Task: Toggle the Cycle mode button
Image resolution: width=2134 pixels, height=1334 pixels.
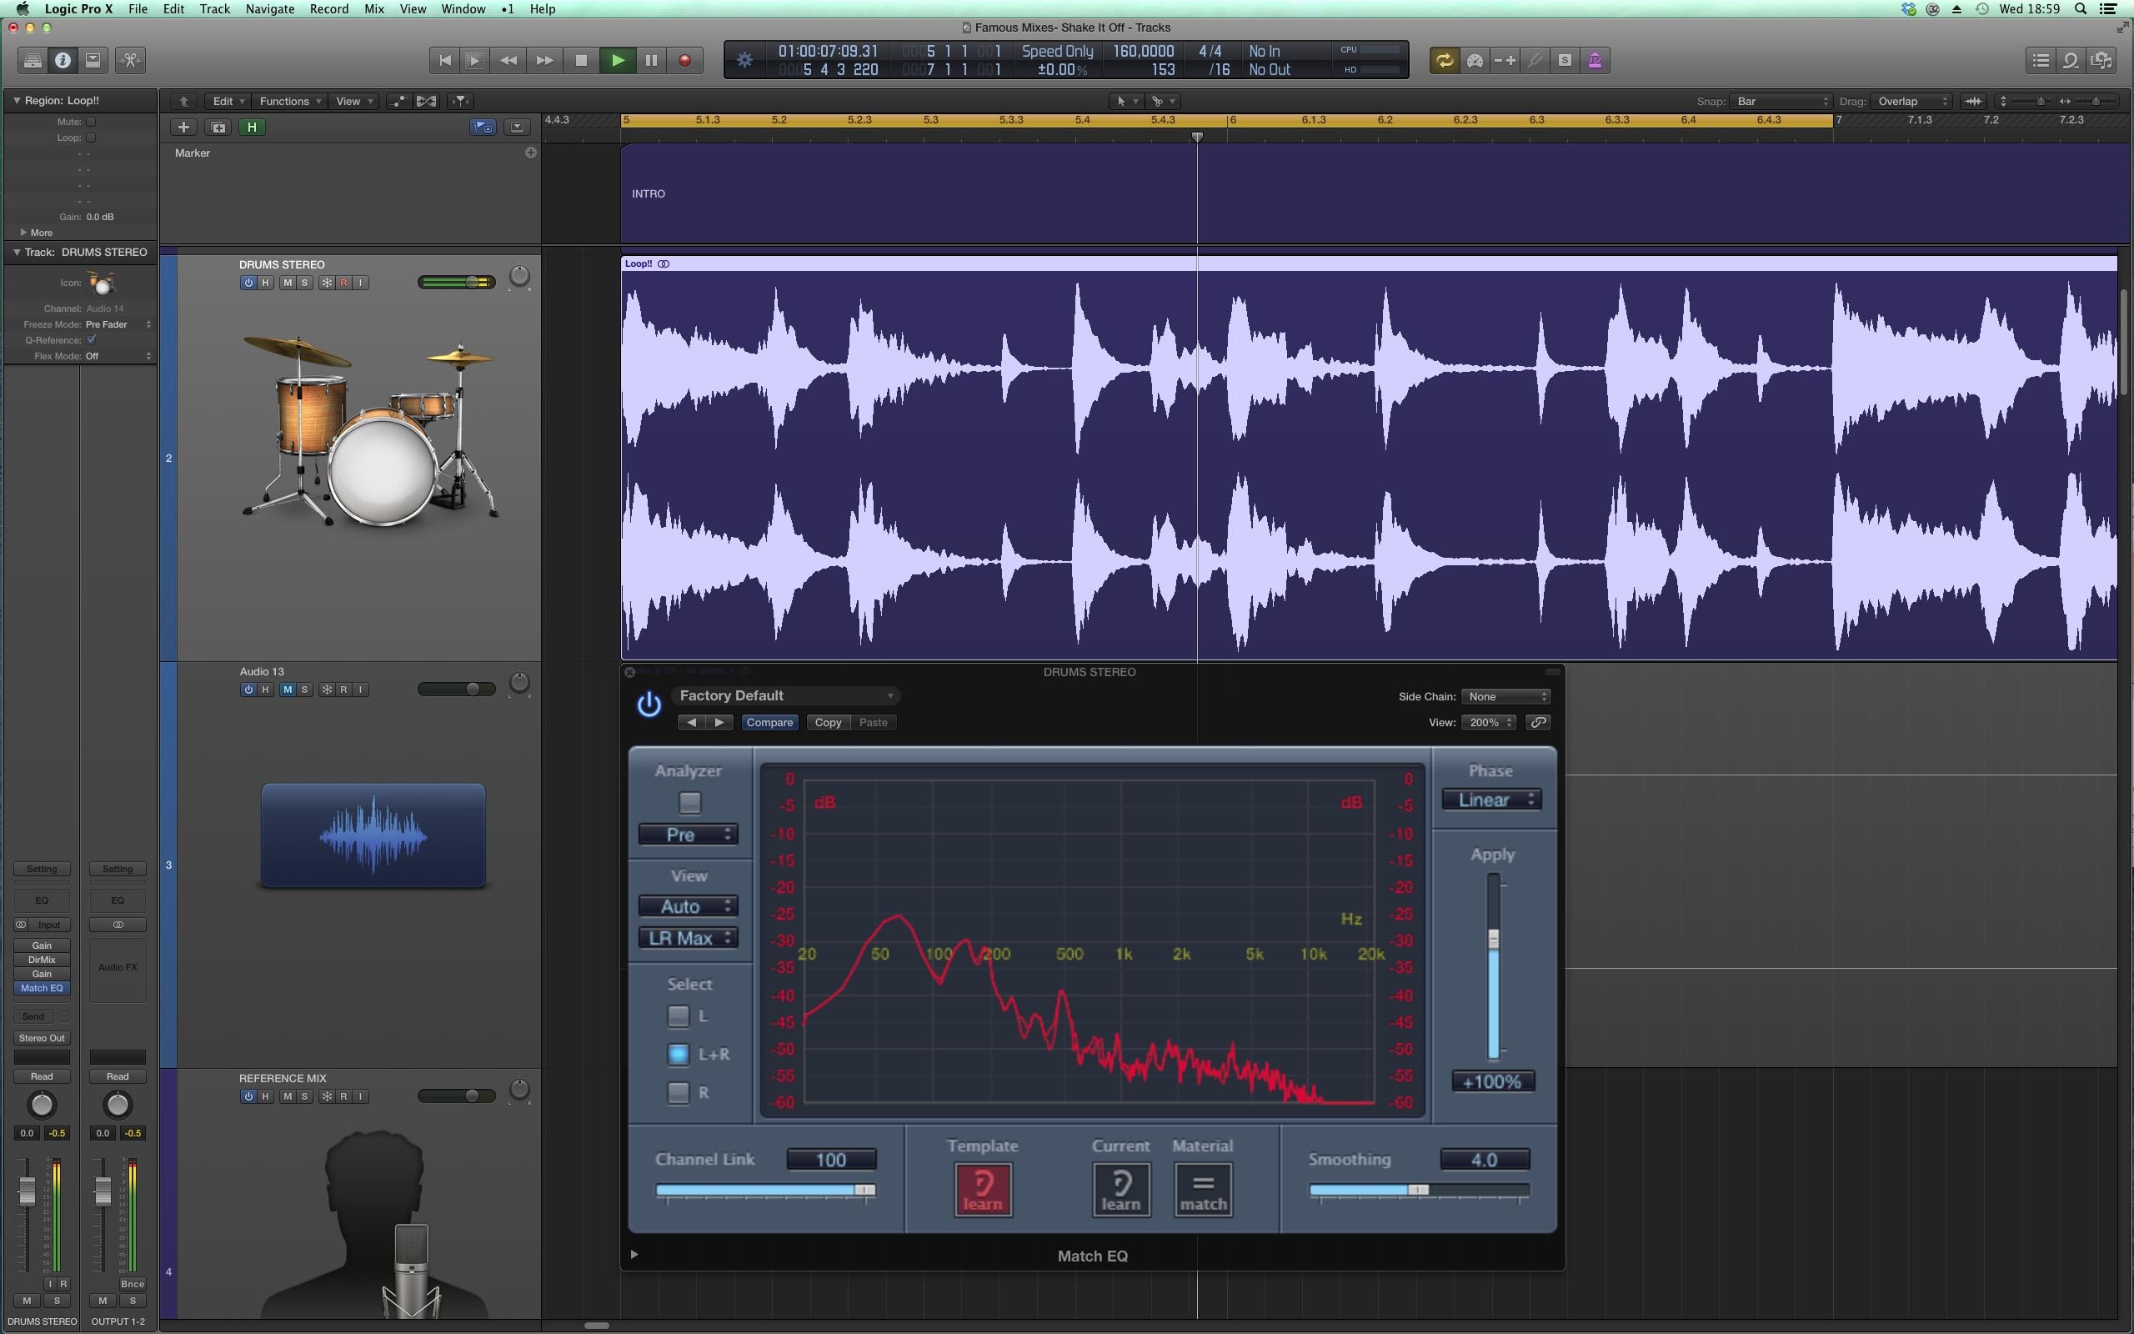Action: (1445, 60)
